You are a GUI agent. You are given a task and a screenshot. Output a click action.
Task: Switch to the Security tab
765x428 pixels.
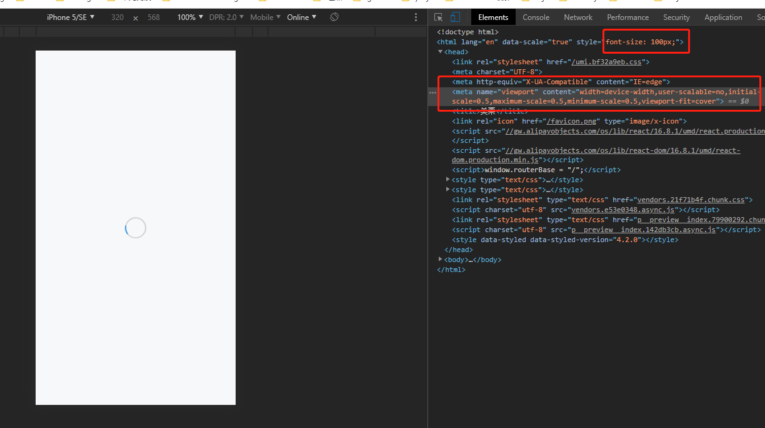[676, 17]
